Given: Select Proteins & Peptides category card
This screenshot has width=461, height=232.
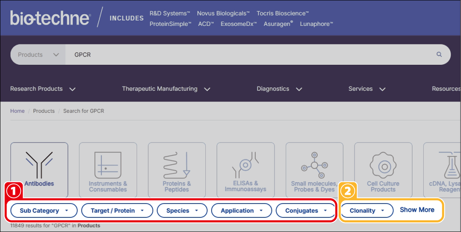Looking at the screenshot, I should click(x=177, y=170).
